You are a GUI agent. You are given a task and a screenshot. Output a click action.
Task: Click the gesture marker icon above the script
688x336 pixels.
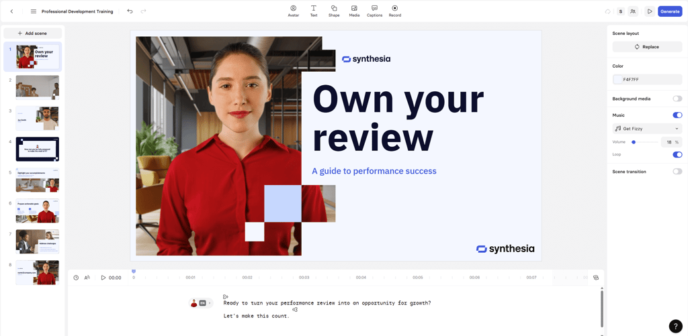[226, 296]
